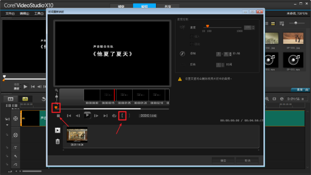This screenshot has height=175, width=311.
Task: Enable the ease-in checkbox
Action: (192, 36)
